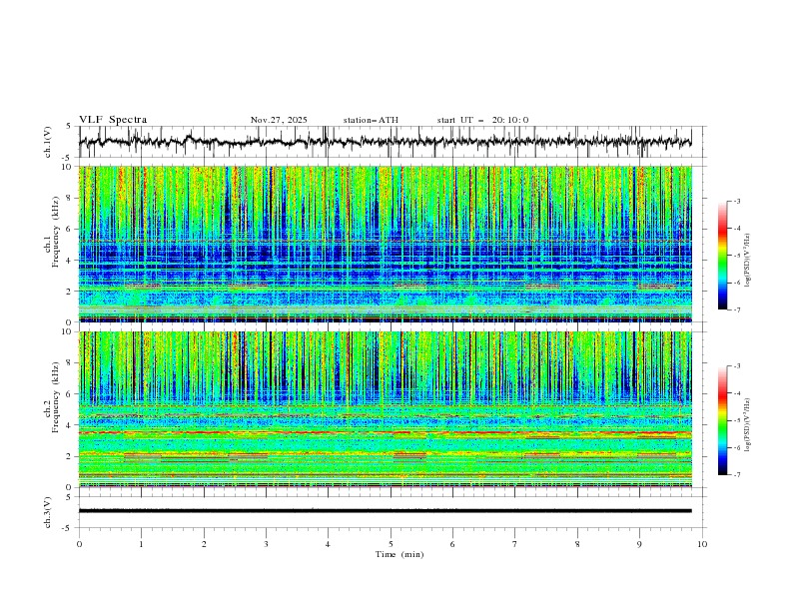This screenshot has width=791, height=611.
Task: Click the ch.2 color bar "log(PSD)(V²/Hz)" label
Action: click(748, 424)
